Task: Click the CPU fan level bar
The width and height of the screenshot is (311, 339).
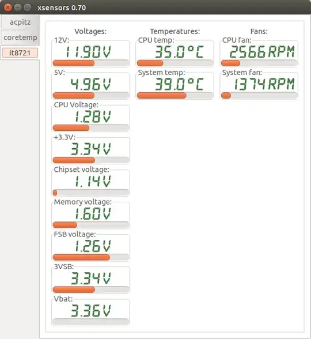Action: point(259,63)
